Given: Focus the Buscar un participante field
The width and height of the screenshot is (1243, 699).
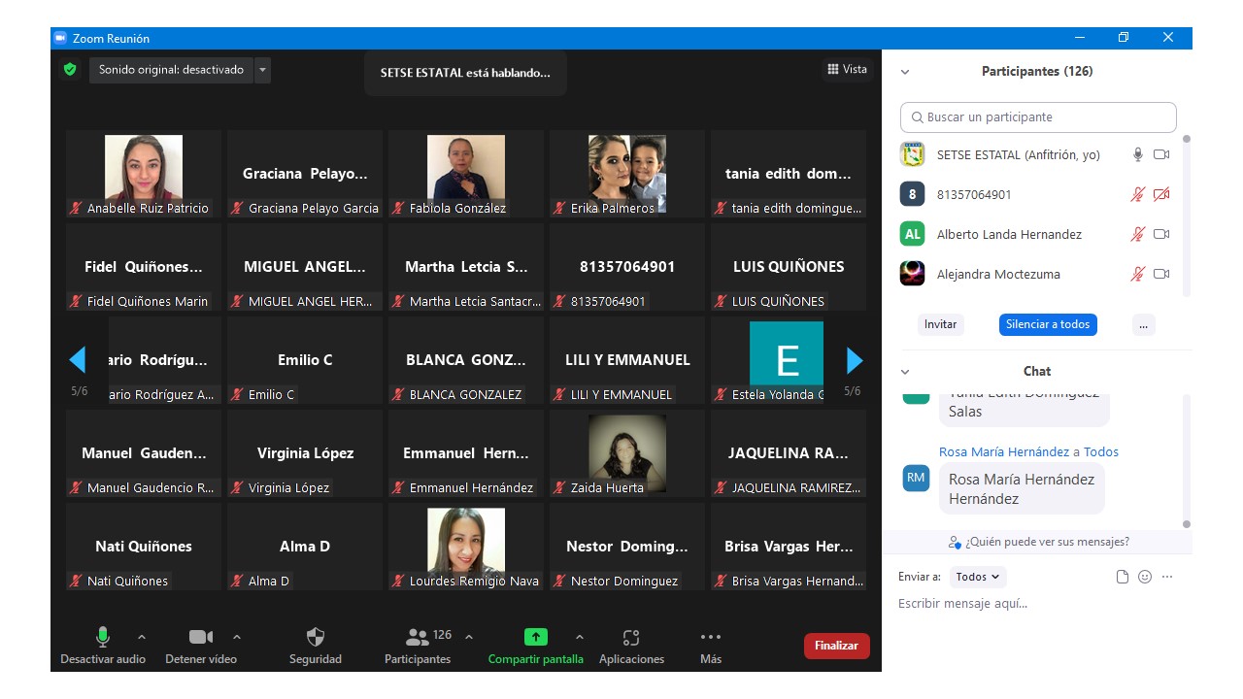Looking at the screenshot, I should coord(1038,117).
